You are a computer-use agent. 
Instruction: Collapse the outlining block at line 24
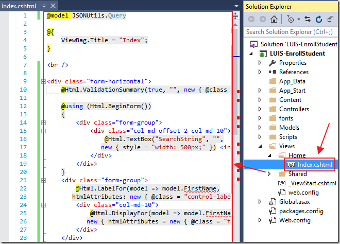tap(43, 205)
